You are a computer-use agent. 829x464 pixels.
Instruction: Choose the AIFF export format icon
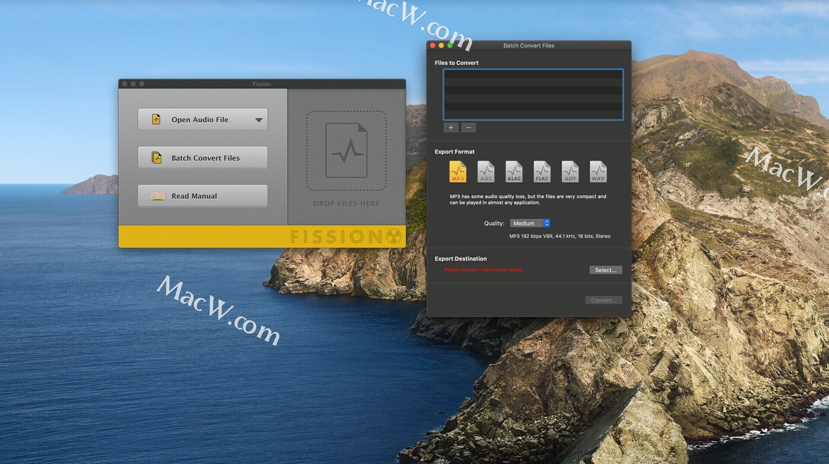pos(570,172)
